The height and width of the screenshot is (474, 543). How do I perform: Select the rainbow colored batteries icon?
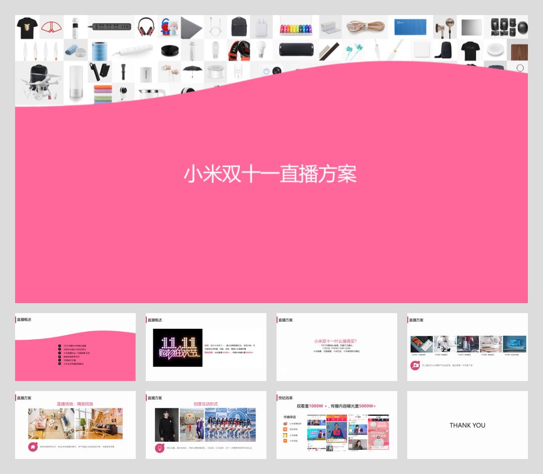(295, 27)
